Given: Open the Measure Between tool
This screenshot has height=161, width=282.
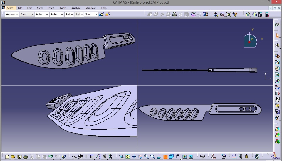Looking at the screenshot, I should click(x=234, y=157).
